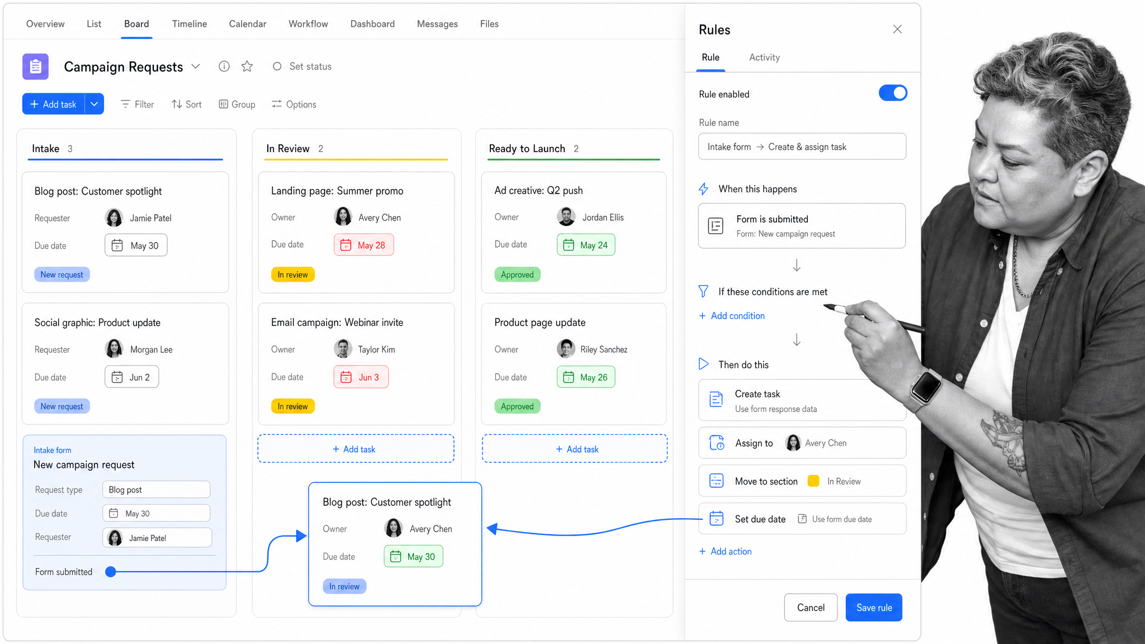This screenshot has width=1145, height=644.
Task: Click the assignee icon in Assign to action
Action: [717, 443]
